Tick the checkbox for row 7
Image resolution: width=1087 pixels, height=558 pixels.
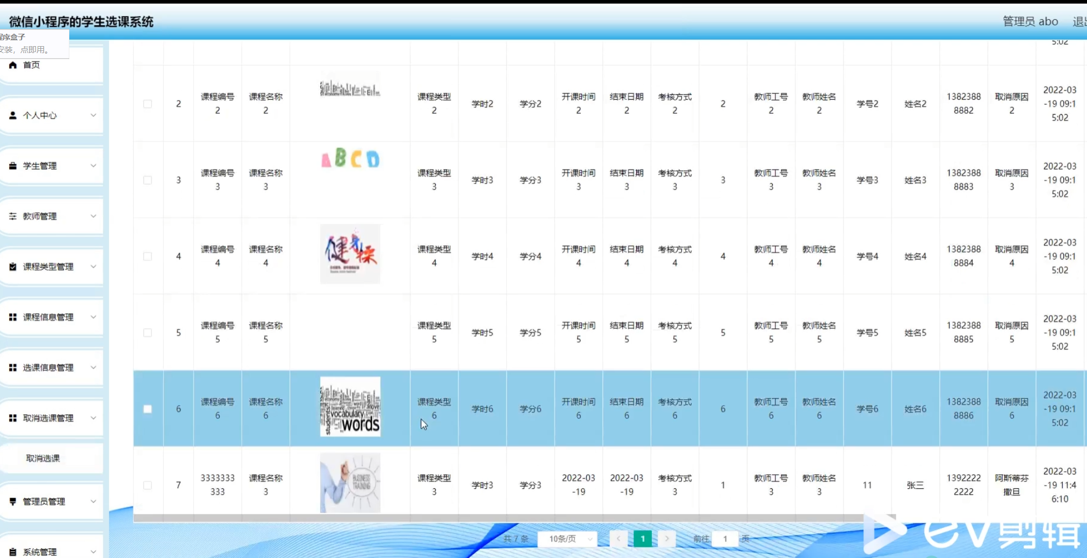pos(148,485)
